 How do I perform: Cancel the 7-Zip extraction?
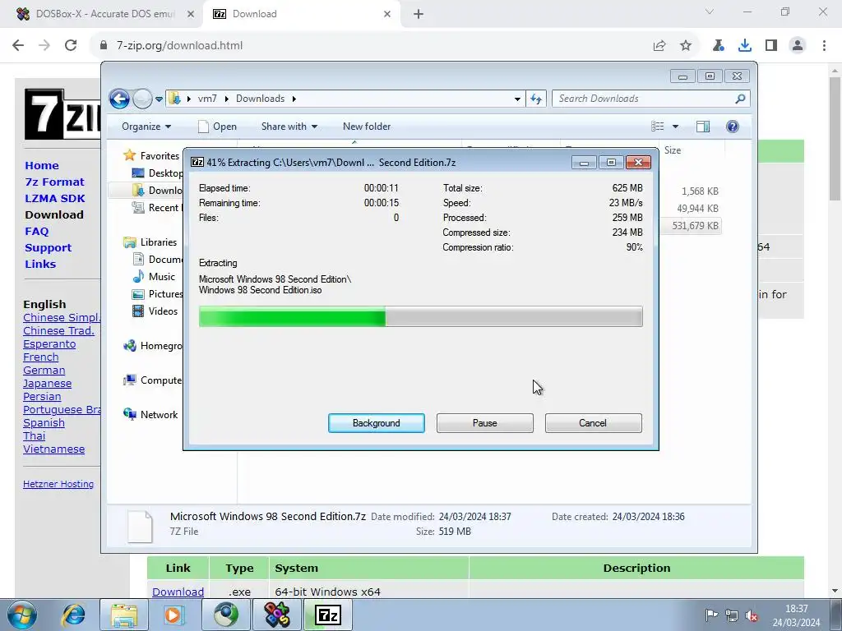tap(593, 423)
